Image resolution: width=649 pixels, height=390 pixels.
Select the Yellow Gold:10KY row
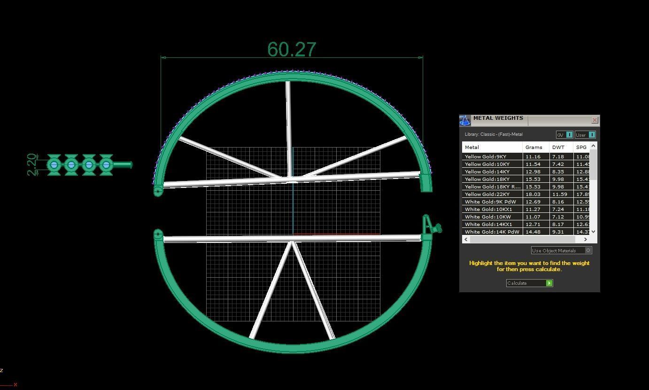[x=525, y=164]
